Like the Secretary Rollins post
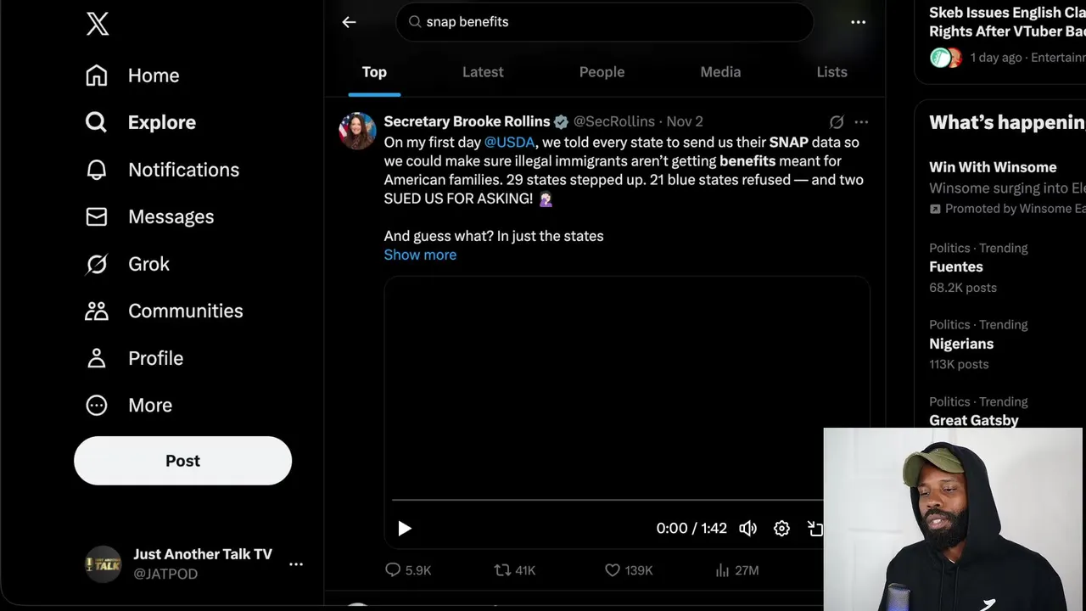This screenshot has width=1086, height=611. (613, 570)
